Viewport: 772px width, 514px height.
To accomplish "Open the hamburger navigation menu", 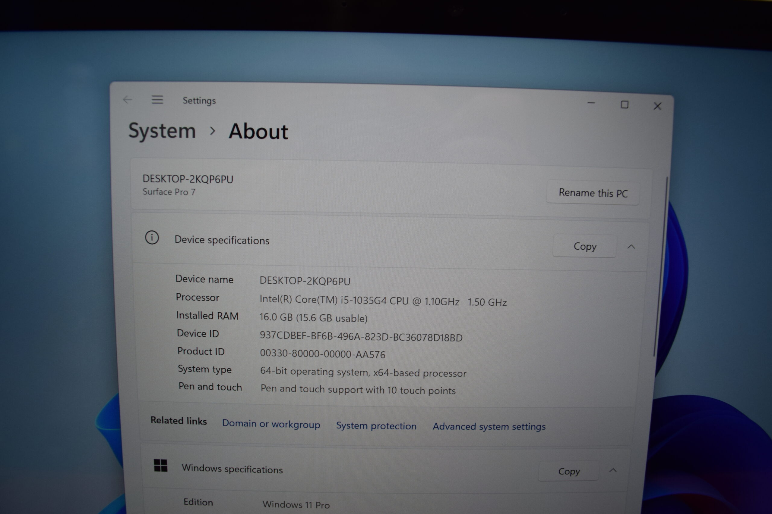I will [157, 99].
